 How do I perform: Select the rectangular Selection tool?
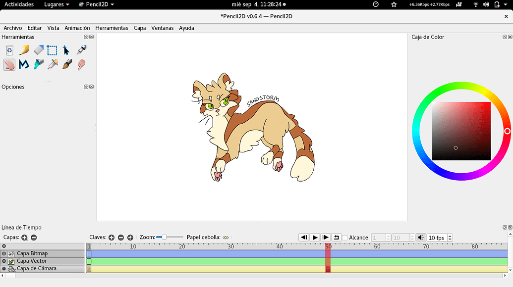coord(52,50)
